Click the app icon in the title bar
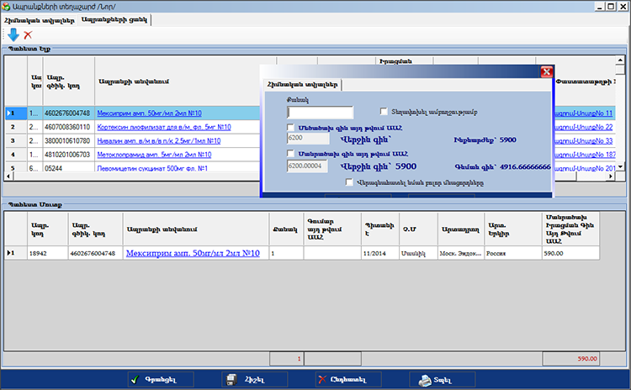Image resolution: width=631 pixels, height=390 pixels. 8,6
